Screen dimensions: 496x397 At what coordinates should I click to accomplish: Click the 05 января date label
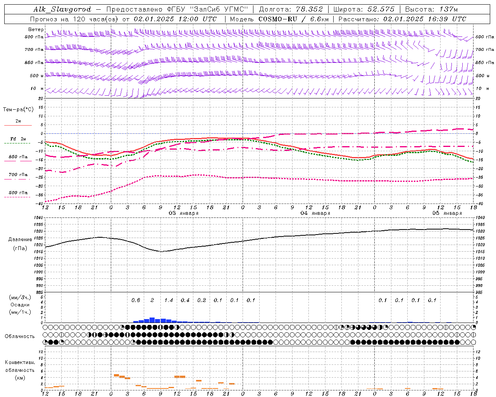[x=447, y=213]
